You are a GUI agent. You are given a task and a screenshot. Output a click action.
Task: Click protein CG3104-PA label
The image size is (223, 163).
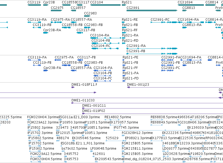pos(103,68)
